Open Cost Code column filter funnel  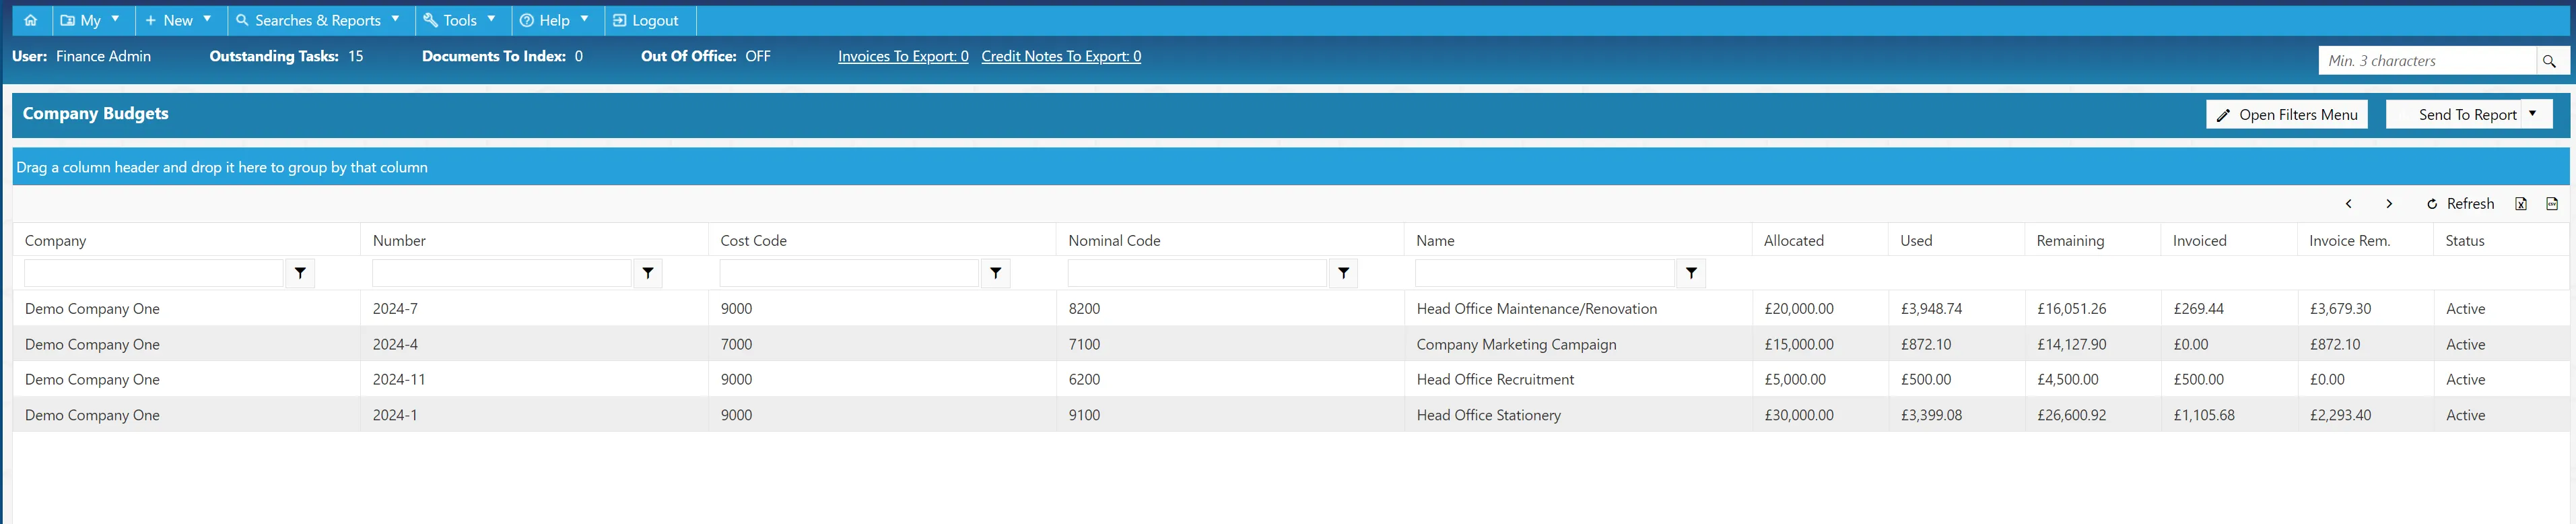[996, 273]
